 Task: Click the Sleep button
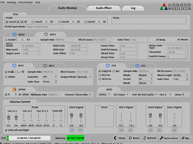coord(119,138)
